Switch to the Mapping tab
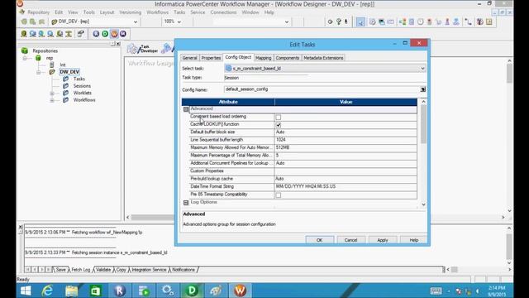529x298 pixels. coord(263,58)
